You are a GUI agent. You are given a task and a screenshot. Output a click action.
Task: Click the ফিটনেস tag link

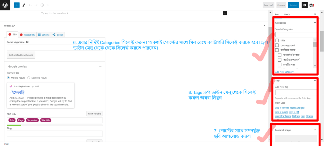(296, 117)
